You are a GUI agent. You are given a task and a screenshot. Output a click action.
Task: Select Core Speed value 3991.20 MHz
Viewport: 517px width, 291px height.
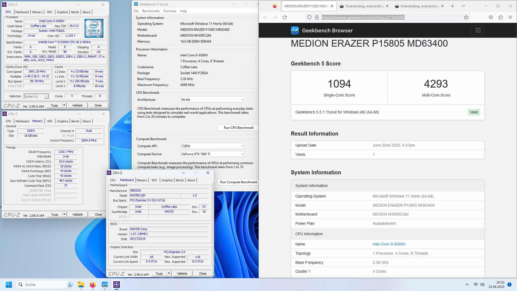[37, 72]
